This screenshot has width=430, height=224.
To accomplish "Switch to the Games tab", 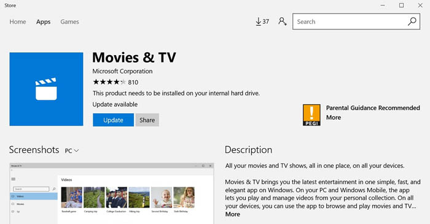I will (x=69, y=21).
